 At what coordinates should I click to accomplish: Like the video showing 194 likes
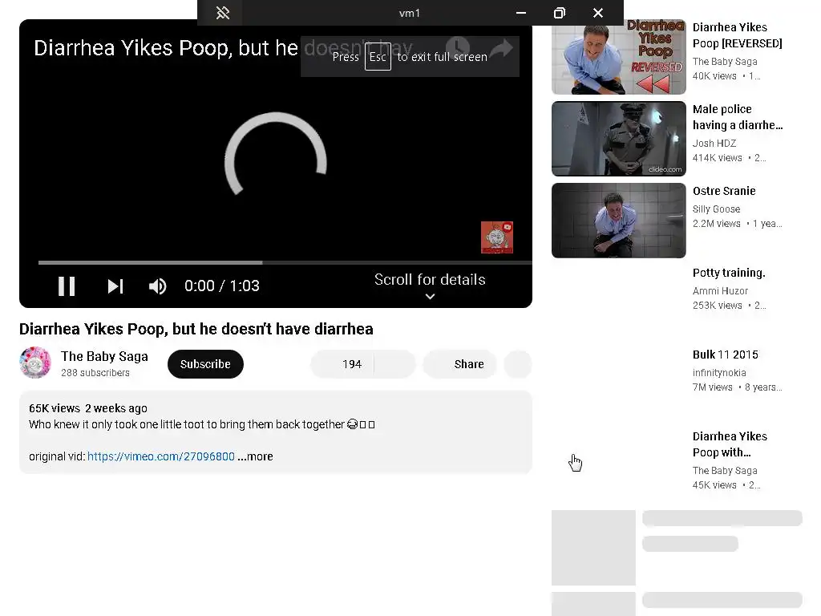tap(342, 364)
